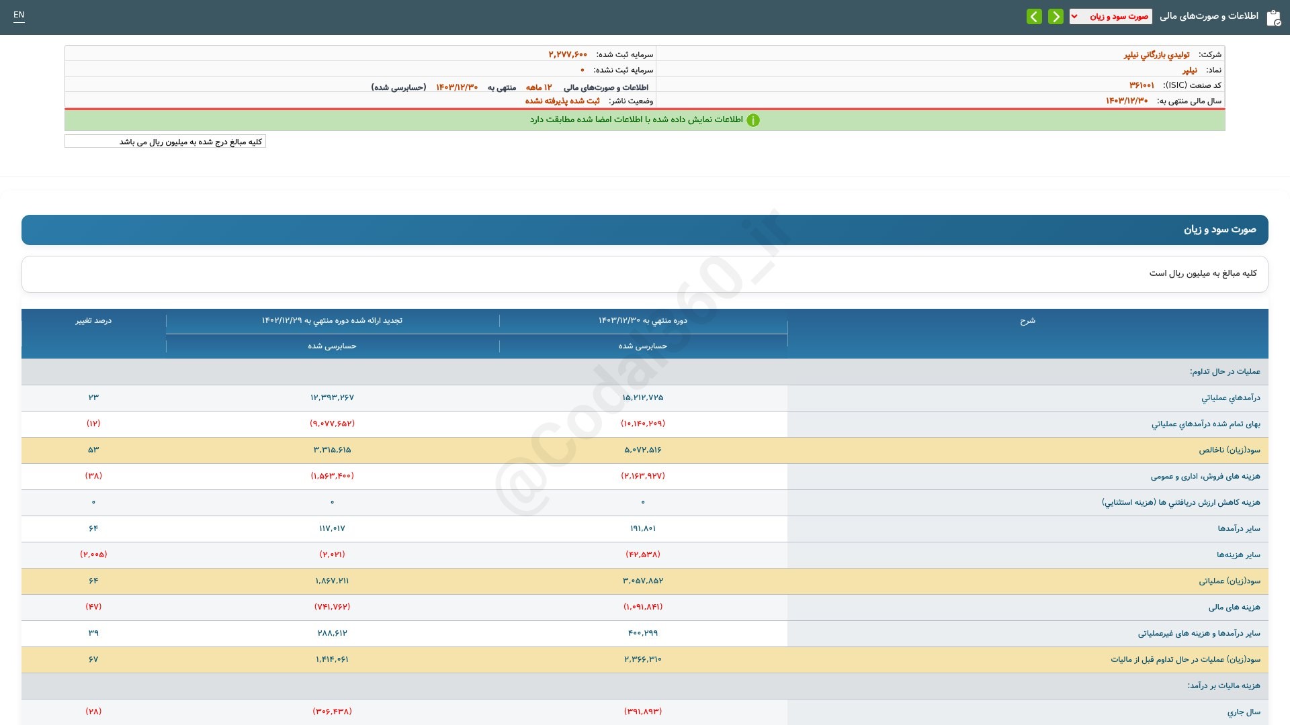This screenshot has height=725, width=1290.
Task: Click the registered capital value ۲,۲۷۷,۶۰۰
Action: pyautogui.click(x=568, y=54)
